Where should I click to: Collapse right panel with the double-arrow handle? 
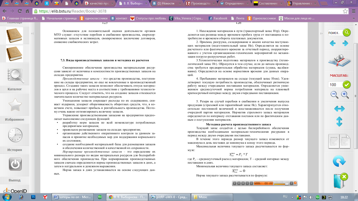click(x=322, y=33)
